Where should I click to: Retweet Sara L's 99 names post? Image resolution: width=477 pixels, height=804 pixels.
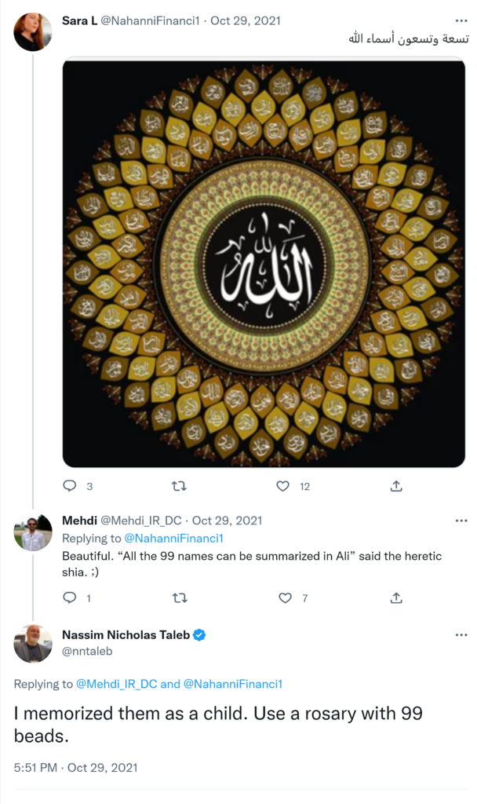click(x=179, y=486)
